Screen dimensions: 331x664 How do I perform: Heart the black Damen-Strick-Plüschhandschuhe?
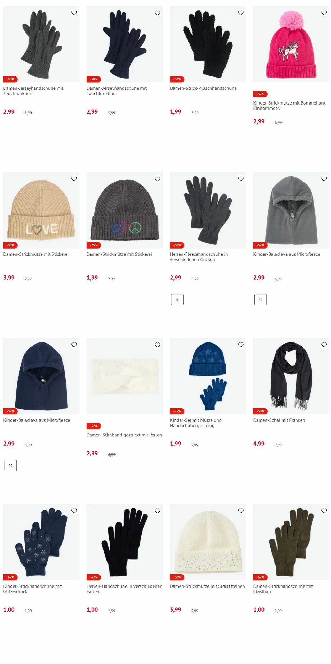point(241,13)
